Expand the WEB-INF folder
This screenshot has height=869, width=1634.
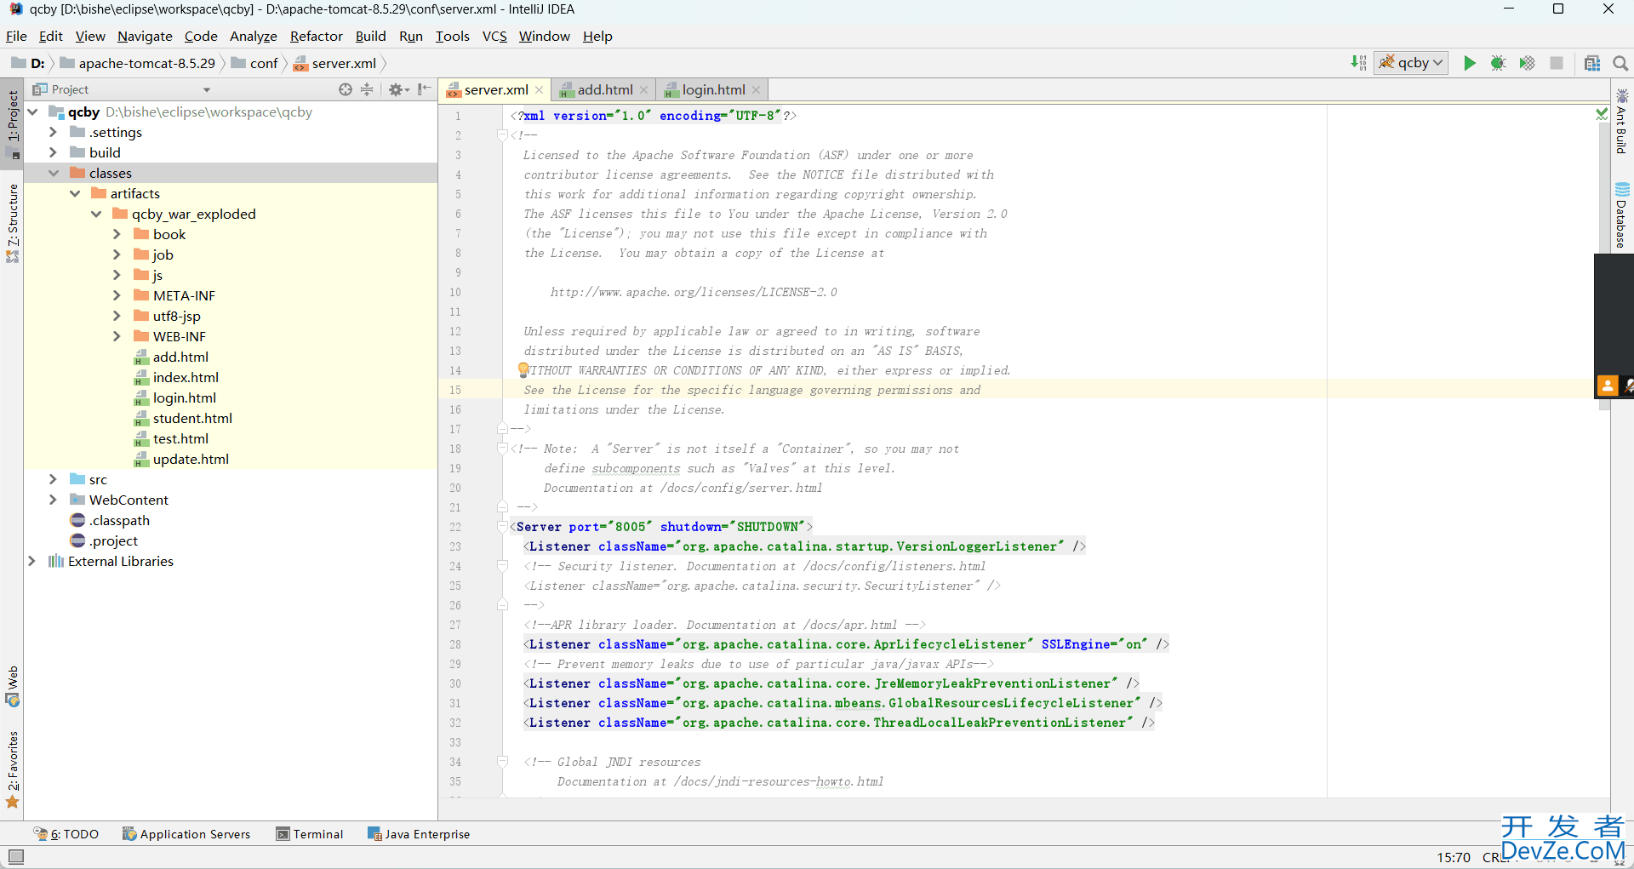click(x=117, y=337)
